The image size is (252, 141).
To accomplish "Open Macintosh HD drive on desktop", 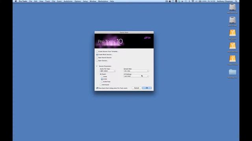I will (232, 7).
